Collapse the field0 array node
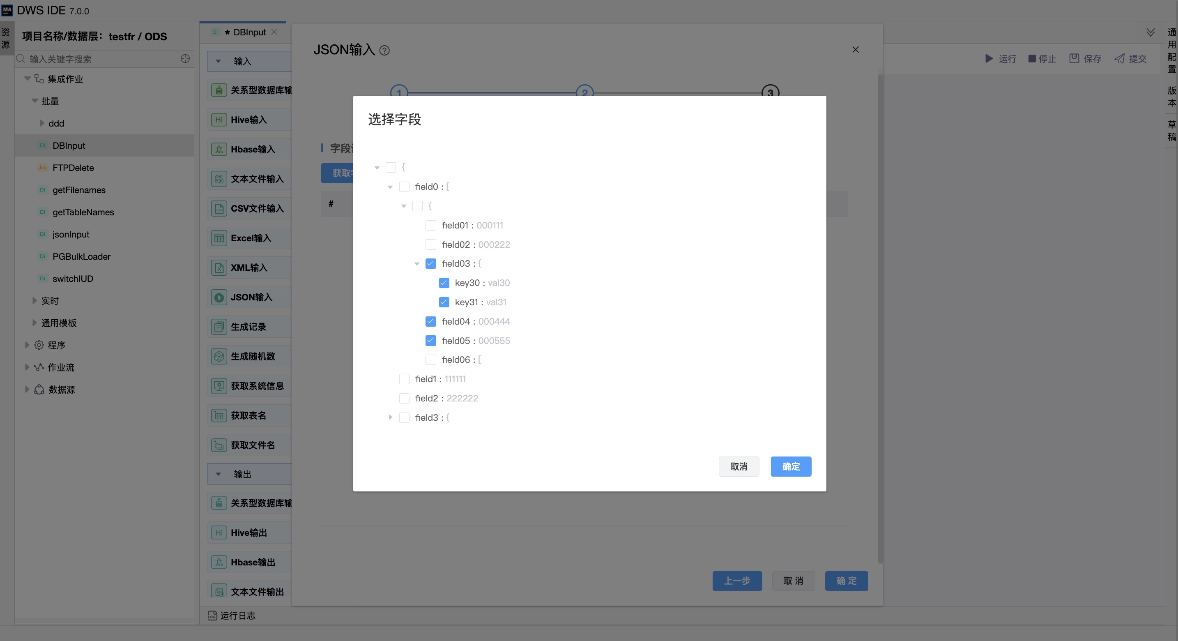 click(390, 187)
